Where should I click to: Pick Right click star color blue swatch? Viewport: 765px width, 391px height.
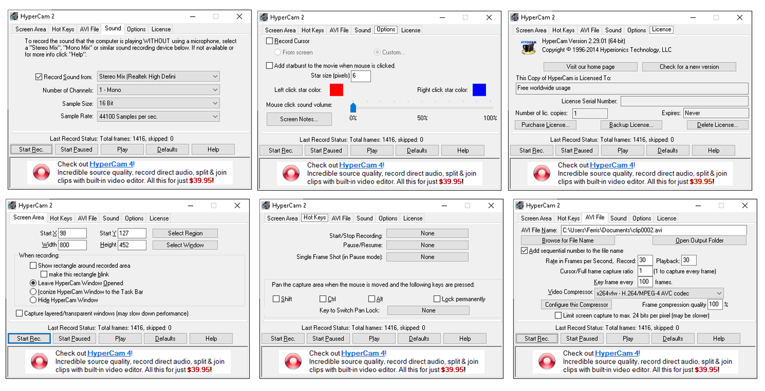pyautogui.click(x=479, y=90)
